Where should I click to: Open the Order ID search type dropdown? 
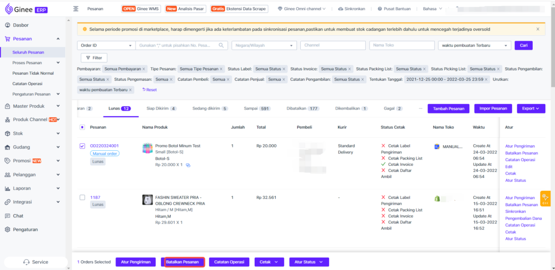(x=106, y=46)
